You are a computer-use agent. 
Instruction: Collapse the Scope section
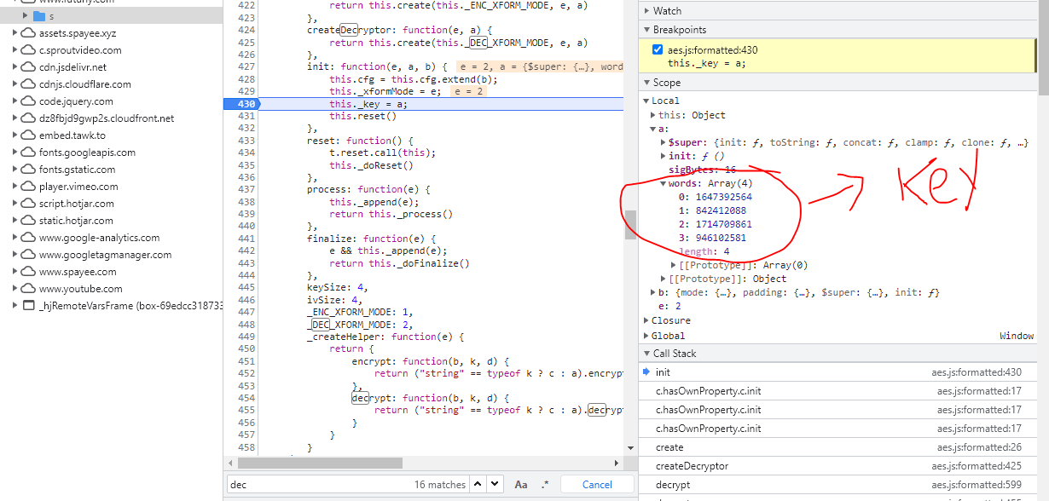[x=646, y=83]
